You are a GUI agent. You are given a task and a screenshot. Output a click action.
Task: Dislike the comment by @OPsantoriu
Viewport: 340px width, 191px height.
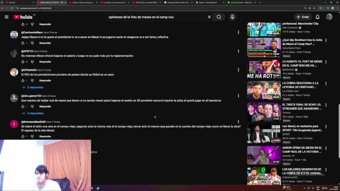(32, 81)
